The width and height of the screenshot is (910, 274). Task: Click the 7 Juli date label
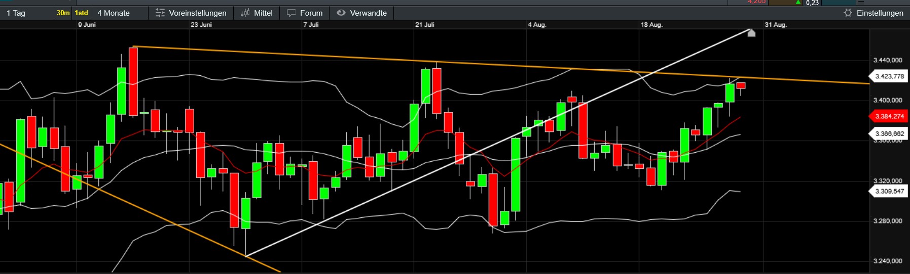(311, 25)
